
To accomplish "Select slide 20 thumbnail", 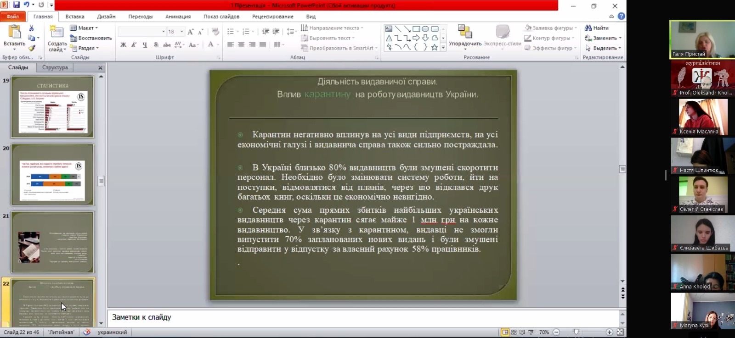I will pos(52,175).
